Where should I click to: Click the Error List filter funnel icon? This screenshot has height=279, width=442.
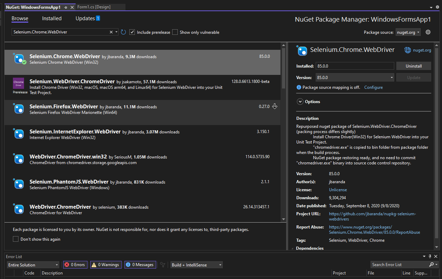pyautogui.click(x=162, y=265)
